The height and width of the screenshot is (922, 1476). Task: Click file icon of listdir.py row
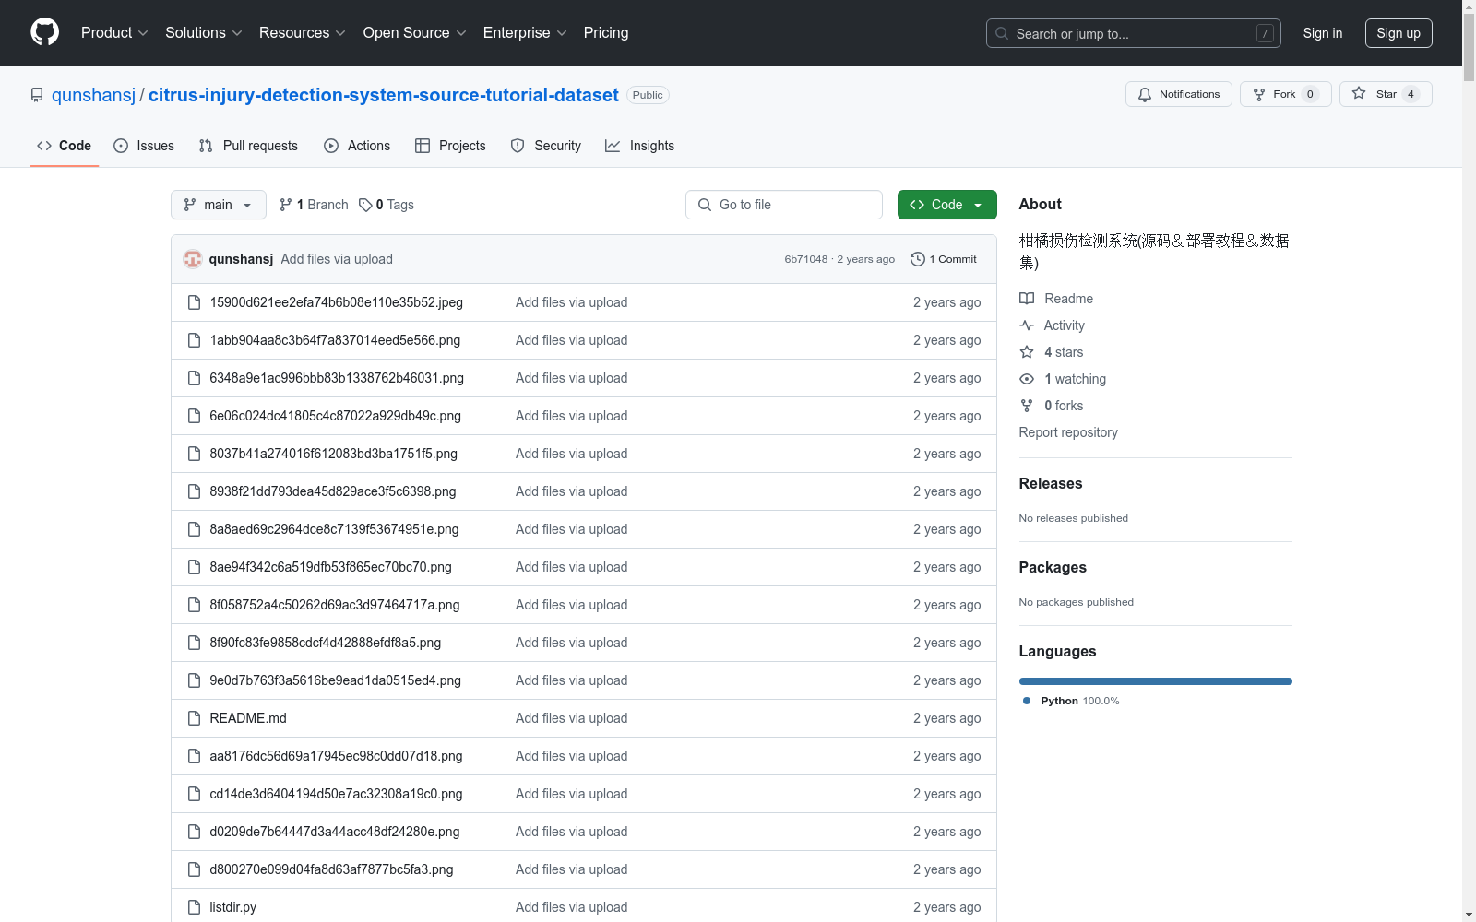[194, 907]
